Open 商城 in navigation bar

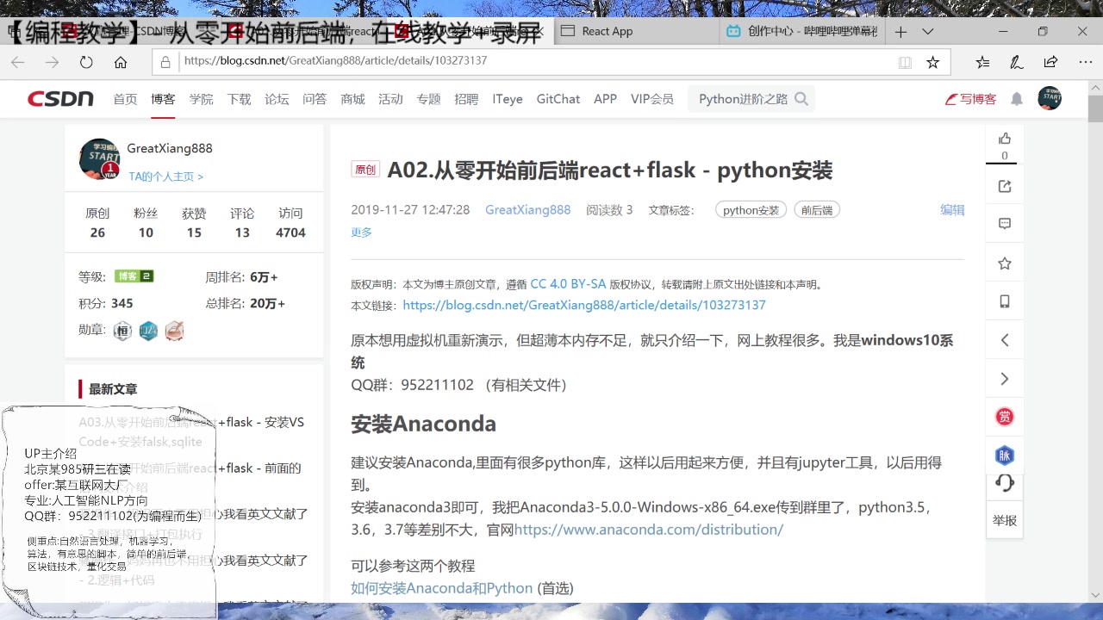click(352, 99)
